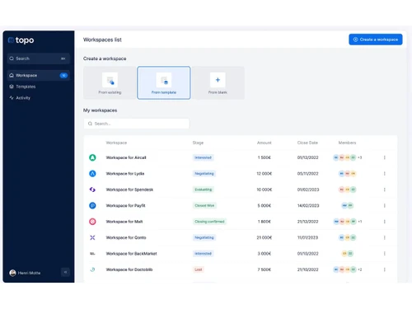This screenshot has width=412, height=309.
Task: Click the 01/02/2023 close date
Action: point(308,190)
